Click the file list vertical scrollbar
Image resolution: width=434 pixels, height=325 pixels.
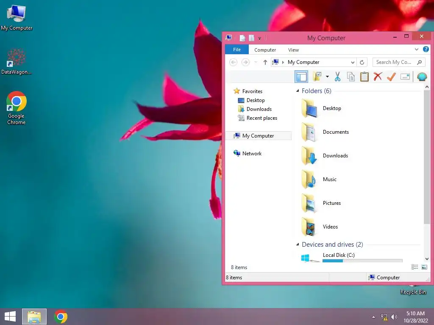click(427, 157)
